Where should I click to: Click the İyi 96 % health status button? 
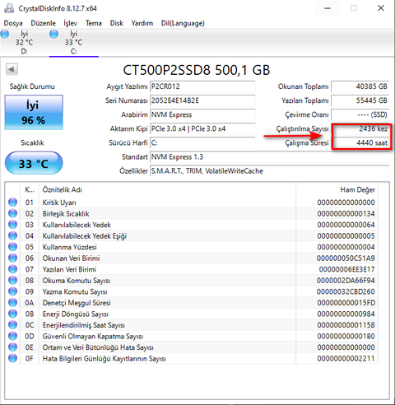[34, 113]
